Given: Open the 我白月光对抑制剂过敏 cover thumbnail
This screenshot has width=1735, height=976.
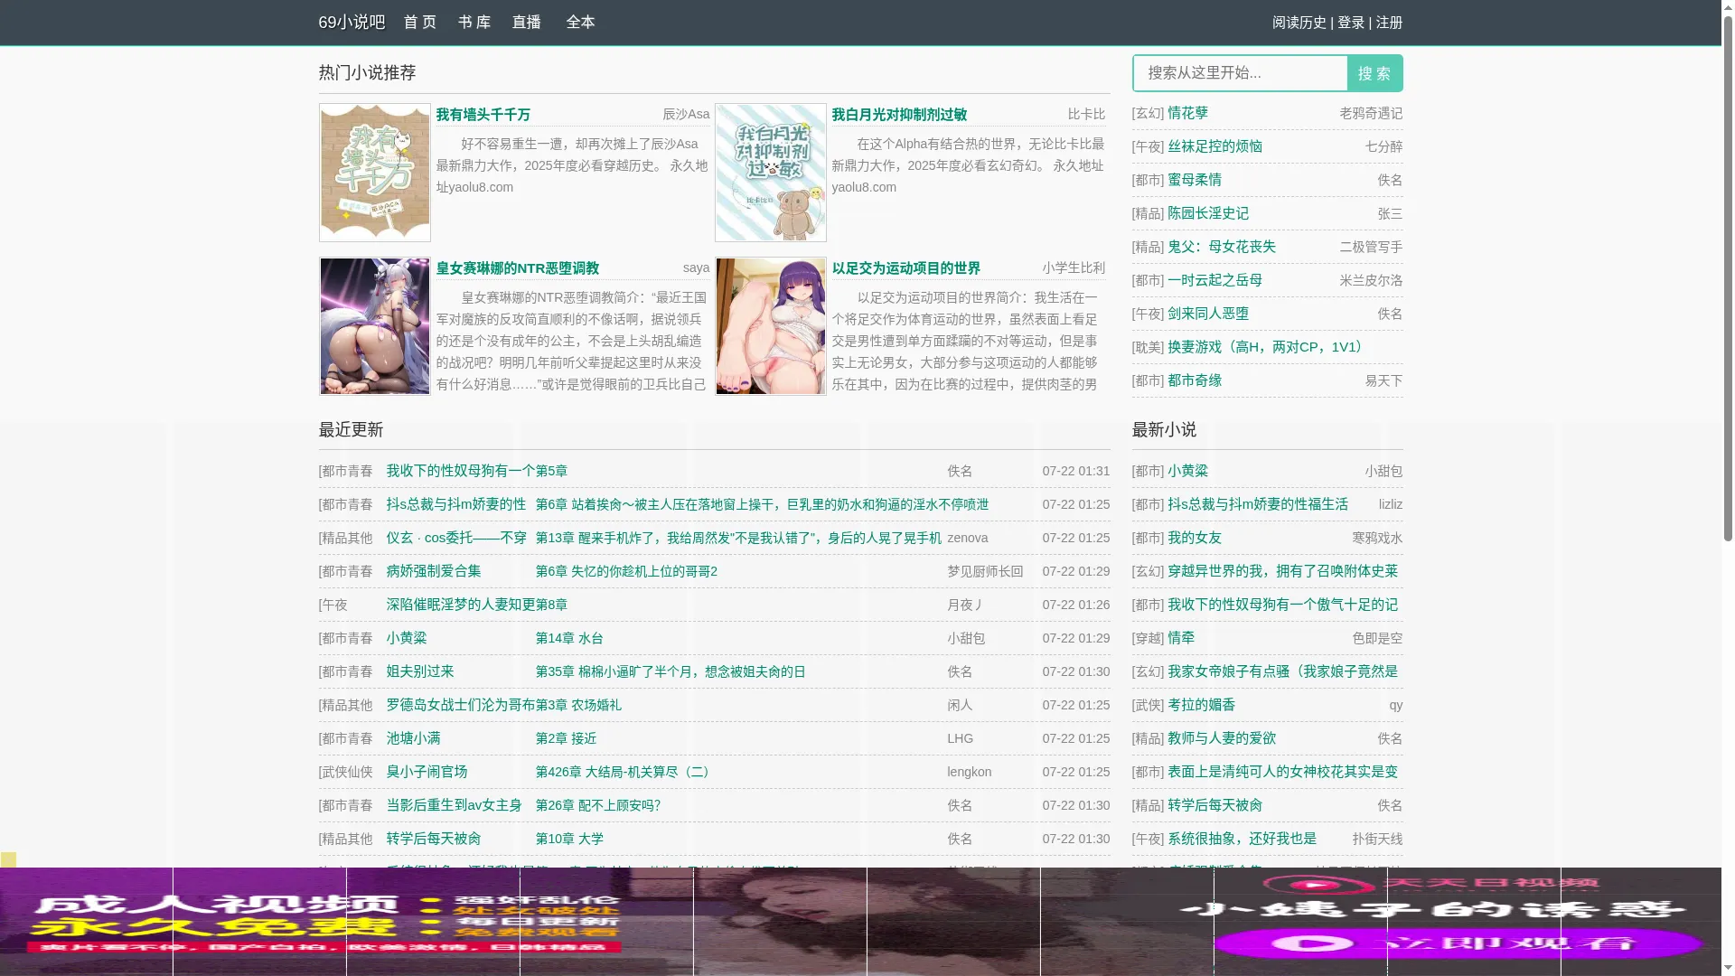Looking at the screenshot, I should coord(770,173).
